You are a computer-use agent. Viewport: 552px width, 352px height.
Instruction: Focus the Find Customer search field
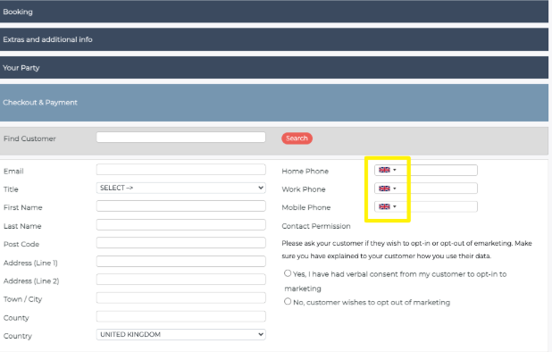(181, 138)
